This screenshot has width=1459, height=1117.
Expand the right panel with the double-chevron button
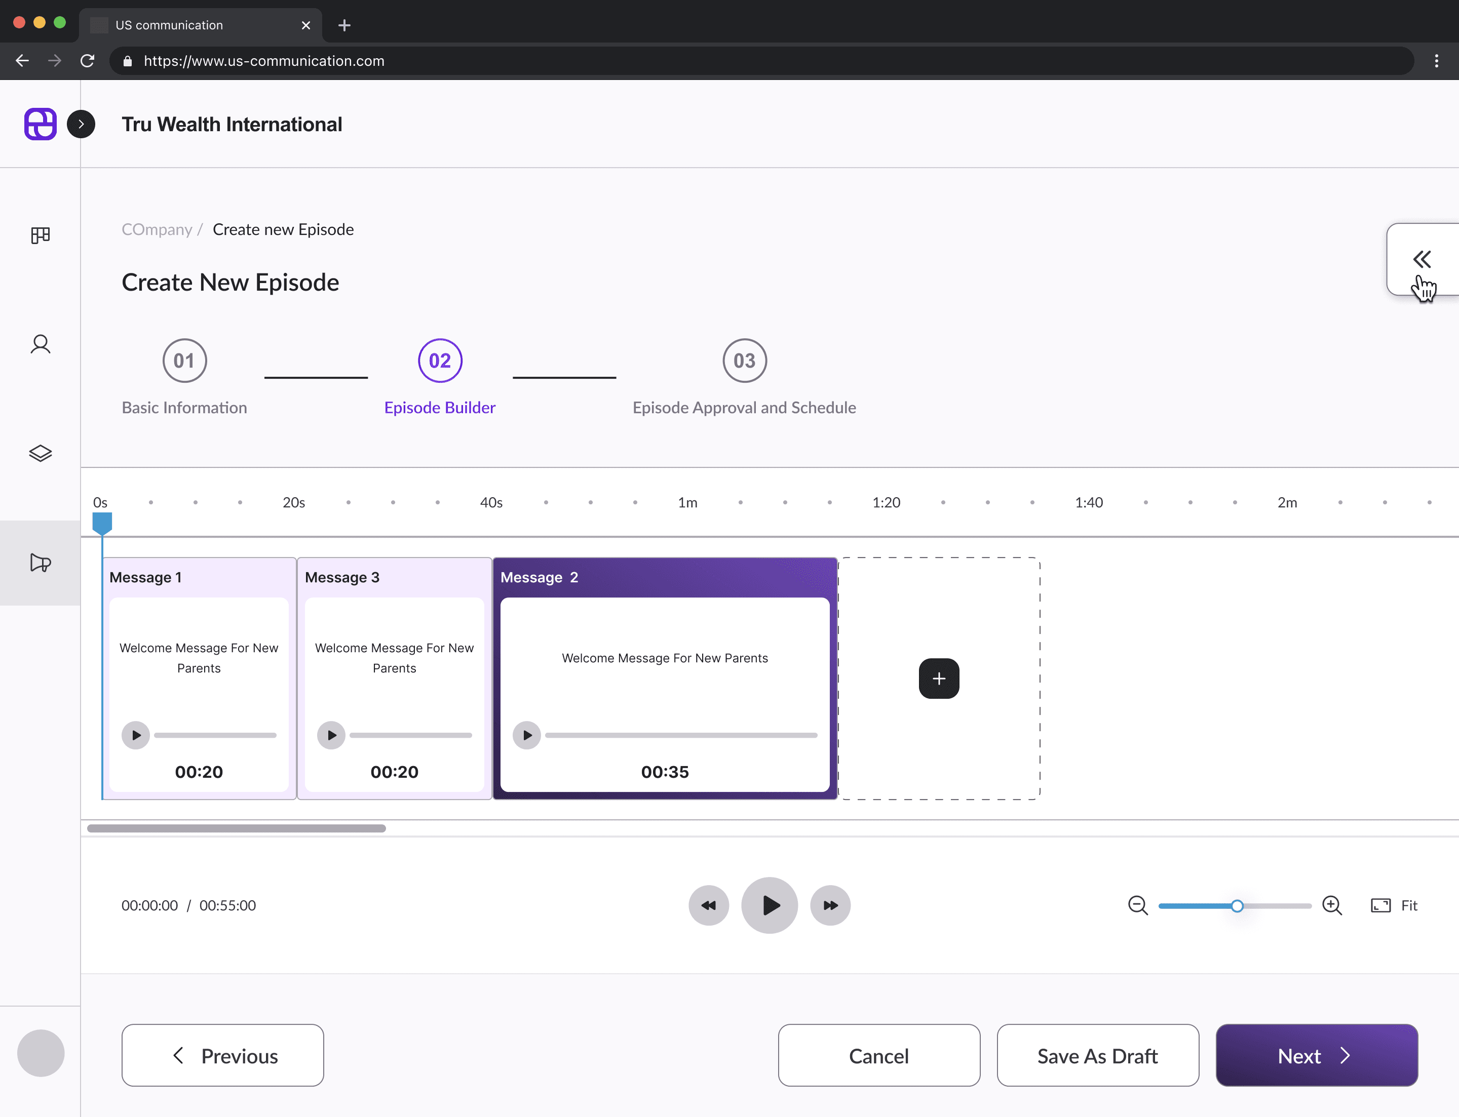(1422, 259)
